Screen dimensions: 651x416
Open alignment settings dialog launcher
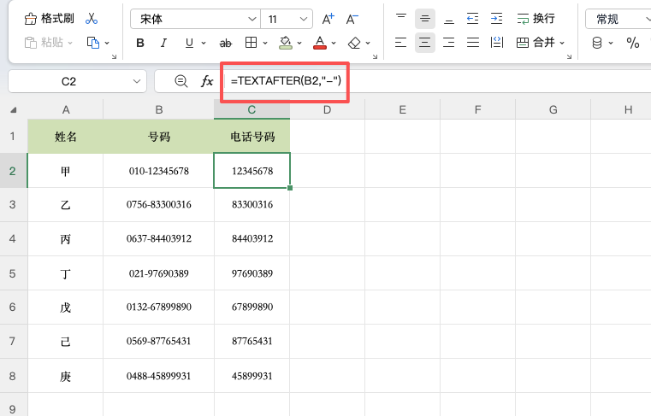click(x=569, y=56)
